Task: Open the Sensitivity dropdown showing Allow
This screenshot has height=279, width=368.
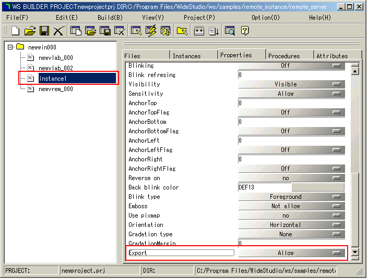Action: [x=291, y=94]
